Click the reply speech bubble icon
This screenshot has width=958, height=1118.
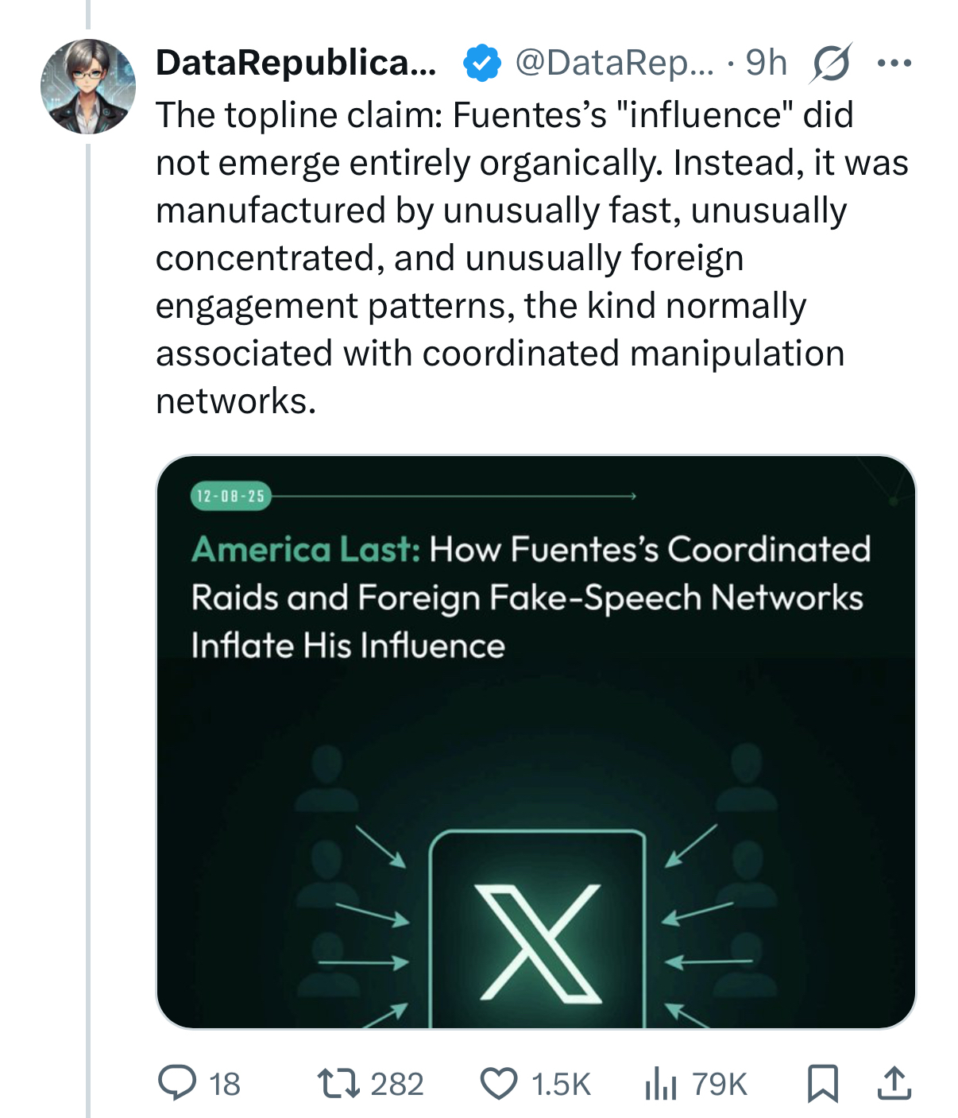[x=176, y=1083]
